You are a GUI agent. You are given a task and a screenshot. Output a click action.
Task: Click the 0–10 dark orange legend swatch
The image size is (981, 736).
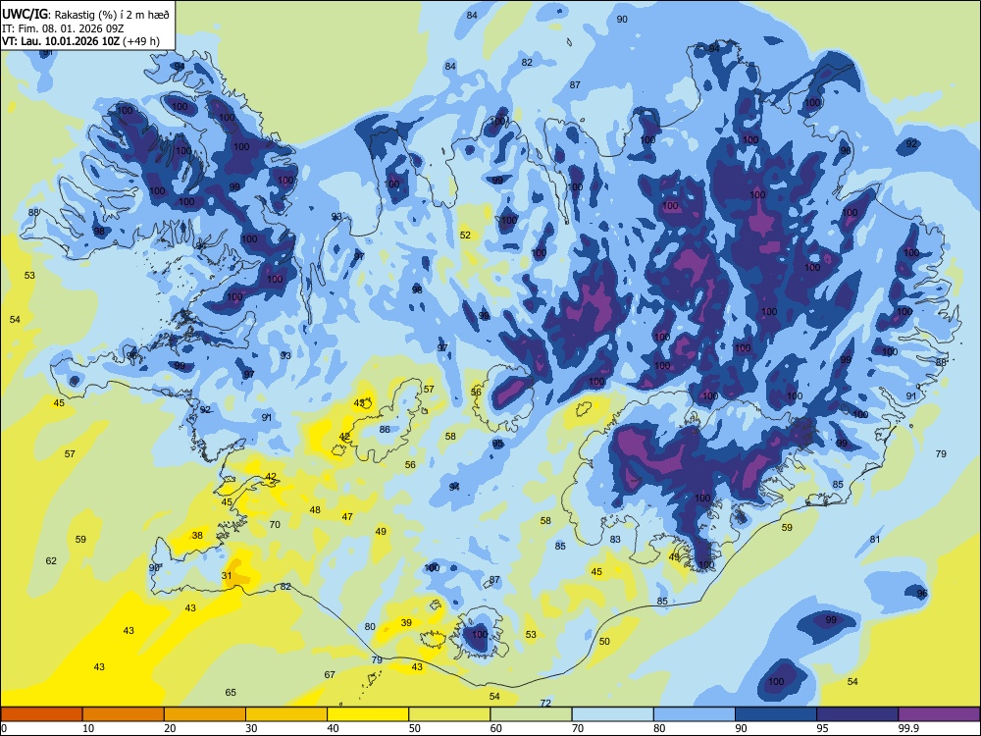click(x=41, y=714)
